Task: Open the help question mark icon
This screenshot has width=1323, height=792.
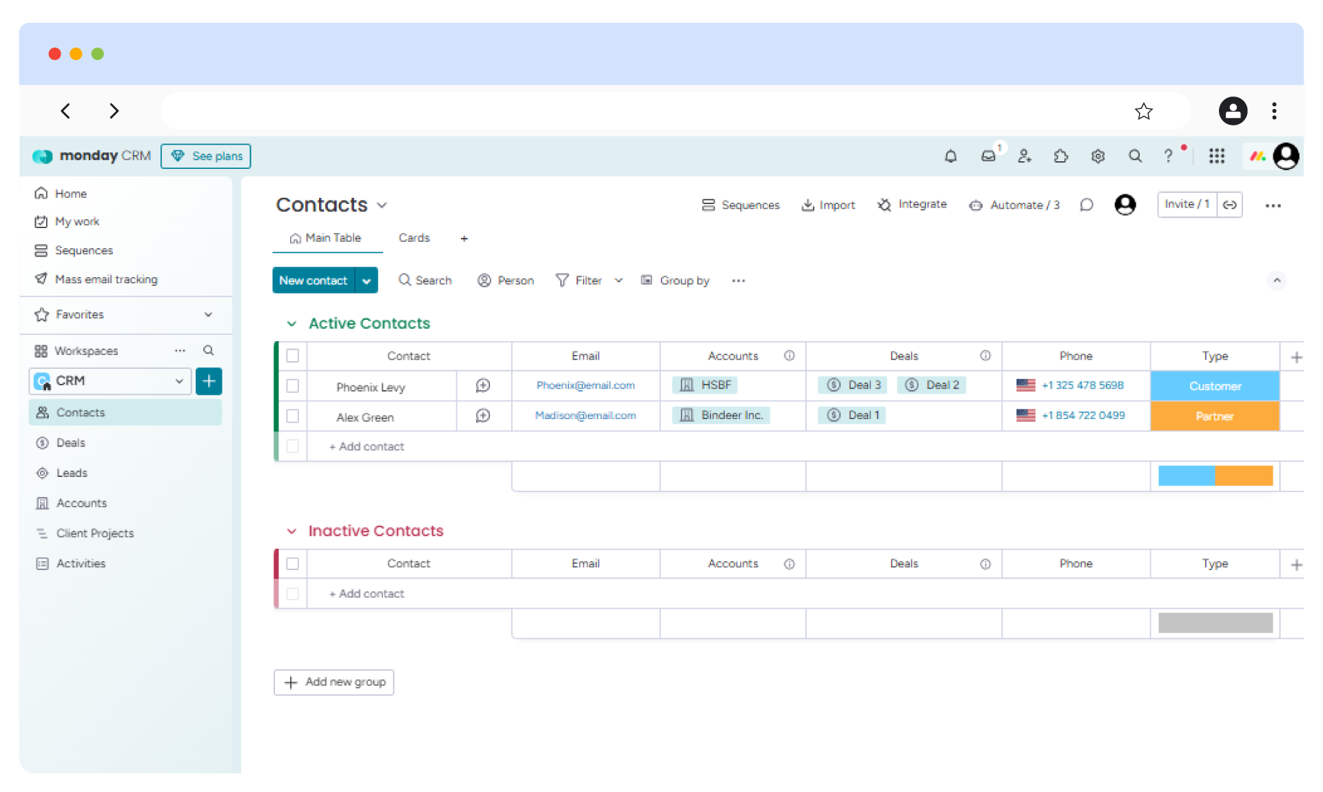Action: click(x=1168, y=156)
